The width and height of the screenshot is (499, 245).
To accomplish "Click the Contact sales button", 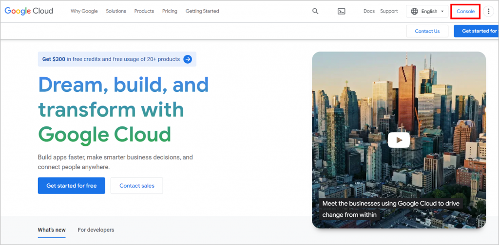I will [137, 186].
